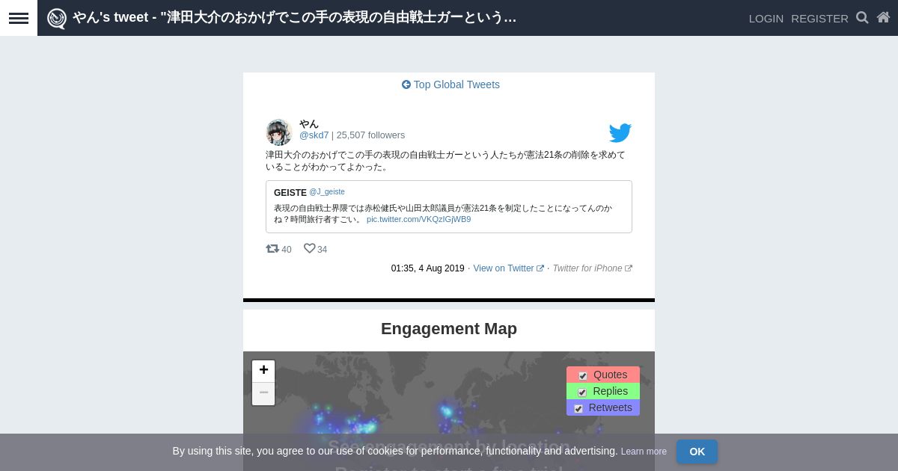Toggle the Quotes checkbox
Screen dimensions: 898x471
tap(583, 375)
